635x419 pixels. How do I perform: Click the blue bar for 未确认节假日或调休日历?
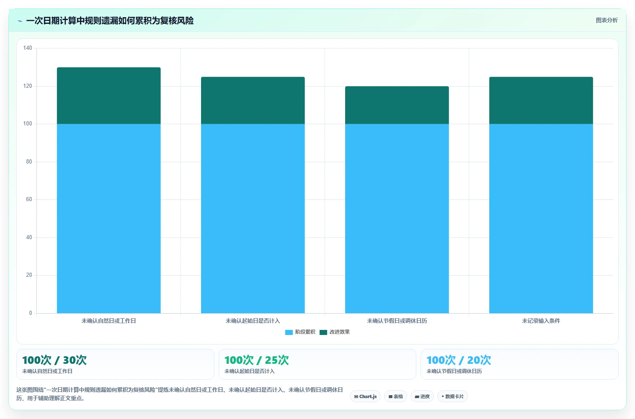(x=397, y=218)
